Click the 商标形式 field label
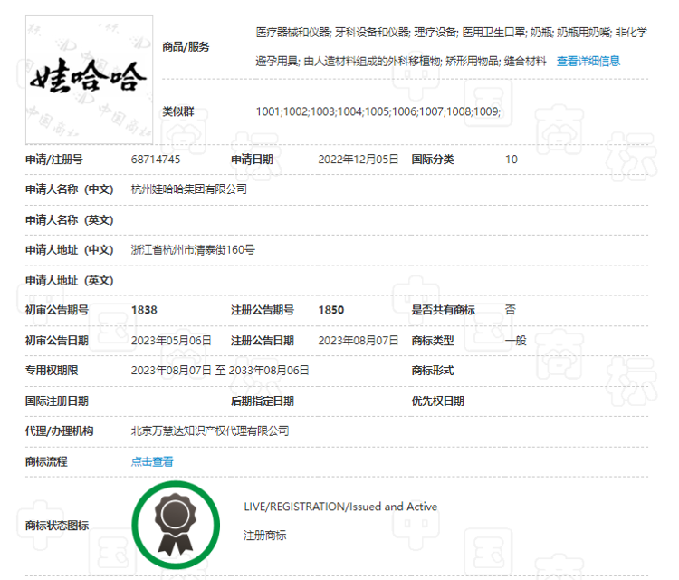This screenshot has width=679, height=580. point(433,371)
